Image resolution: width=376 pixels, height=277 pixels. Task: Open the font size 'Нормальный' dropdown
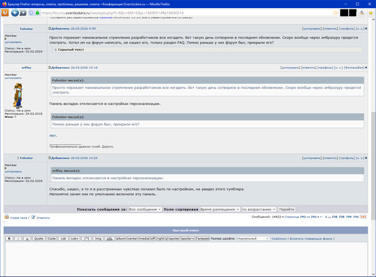(253, 238)
